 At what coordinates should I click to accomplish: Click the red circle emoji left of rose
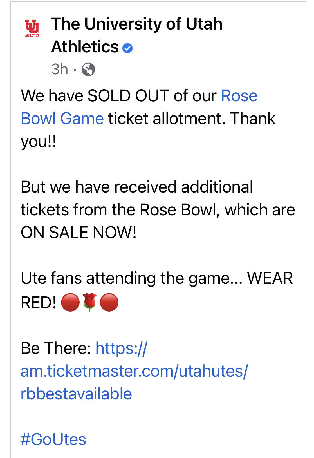click(70, 302)
